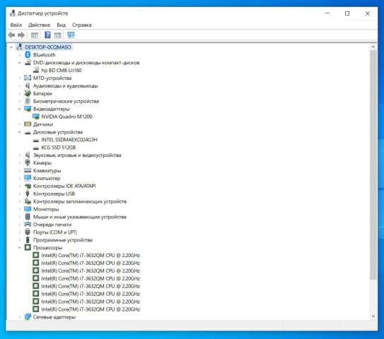Click the Процессоры chip icon
This screenshot has height=339, width=384.
(x=28, y=247)
